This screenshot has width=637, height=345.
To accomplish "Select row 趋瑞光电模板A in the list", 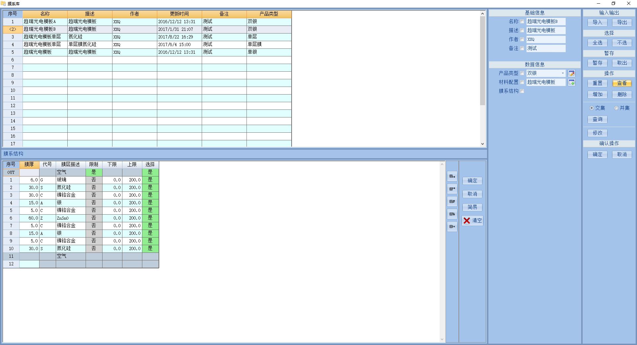I will pyautogui.click(x=147, y=22).
